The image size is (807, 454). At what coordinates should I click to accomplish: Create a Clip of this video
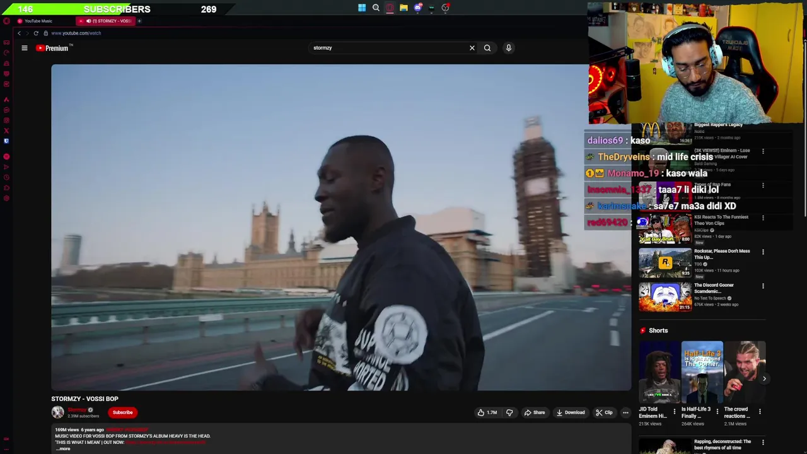click(x=603, y=412)
